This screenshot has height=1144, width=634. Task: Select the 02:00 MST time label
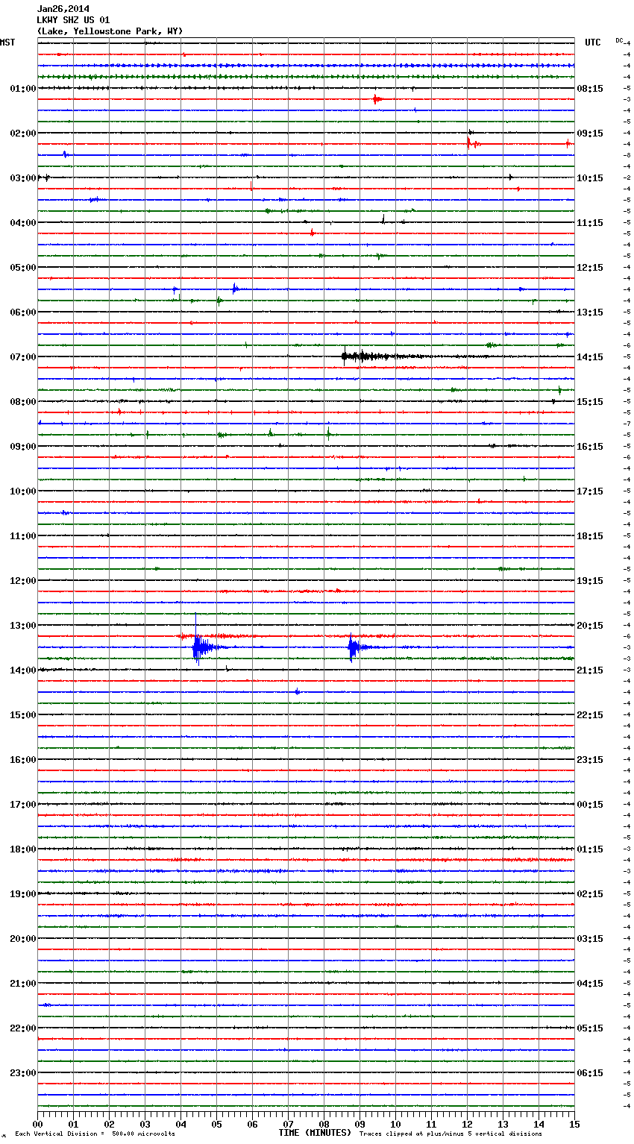pyautogui.click(x=22, y=133)
